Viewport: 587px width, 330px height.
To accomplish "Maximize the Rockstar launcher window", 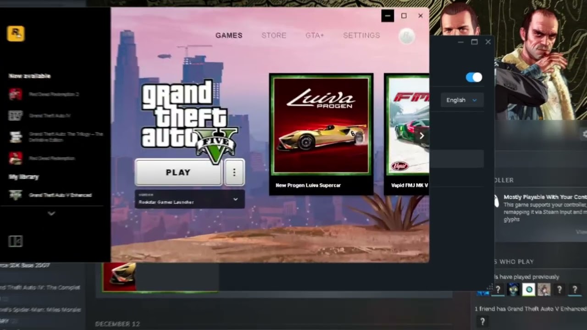I will pos(404,16).
